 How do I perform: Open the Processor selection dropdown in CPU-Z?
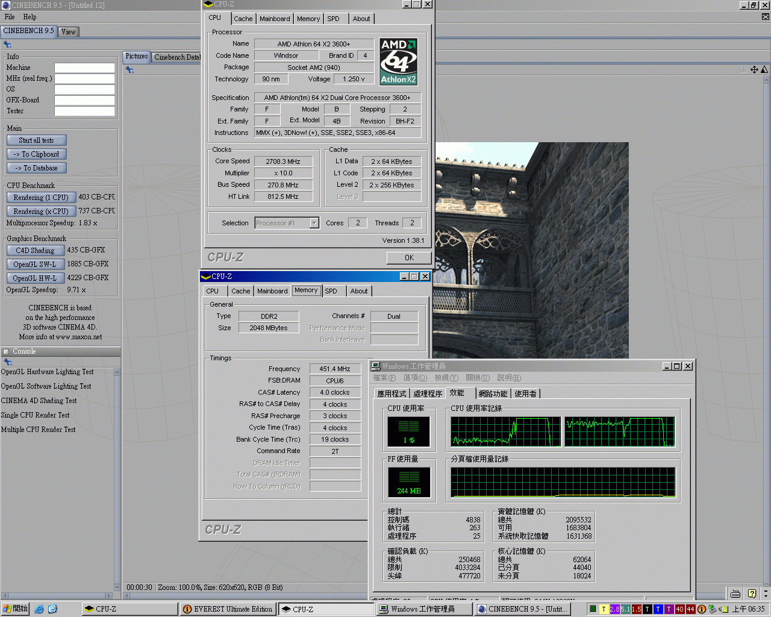coord(314,223)
